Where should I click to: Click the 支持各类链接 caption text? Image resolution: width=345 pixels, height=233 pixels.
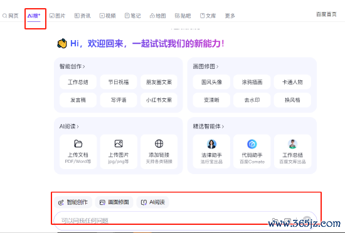point(159,162)
